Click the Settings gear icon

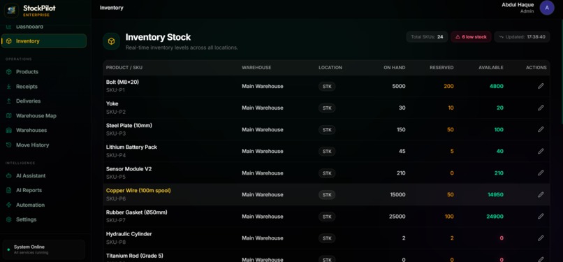9,219
